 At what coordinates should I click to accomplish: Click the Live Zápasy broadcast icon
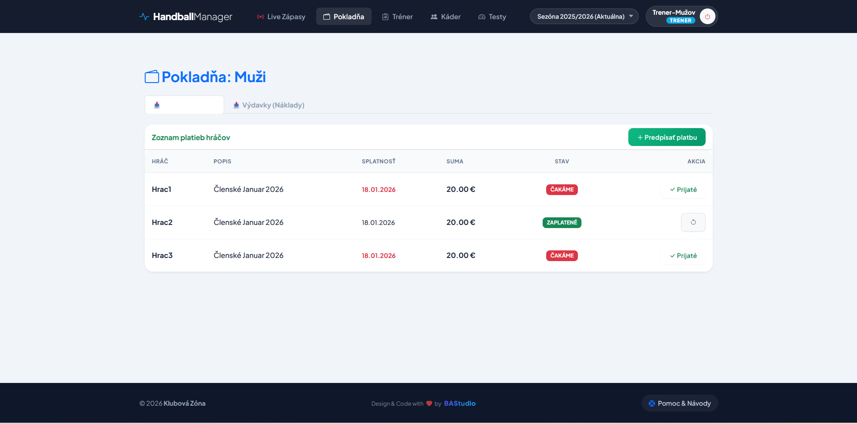click(260, 17)
